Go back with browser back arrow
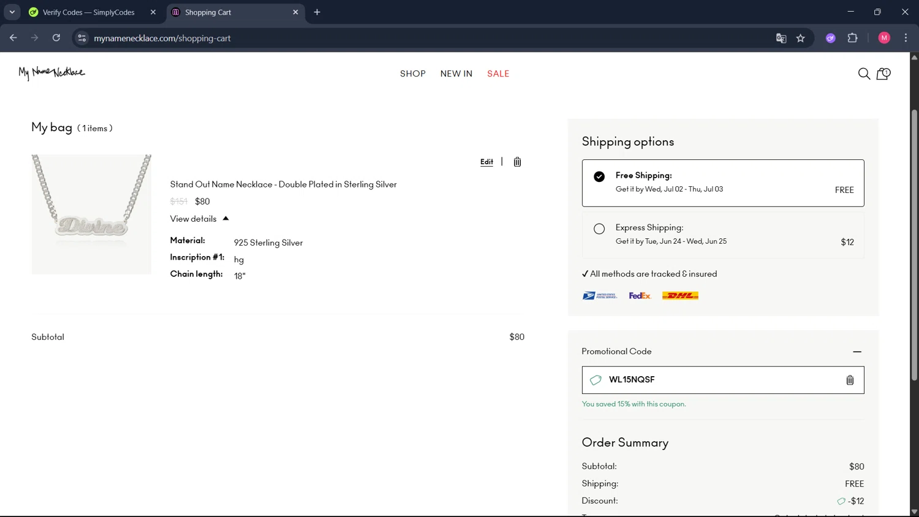 [13, 38]
